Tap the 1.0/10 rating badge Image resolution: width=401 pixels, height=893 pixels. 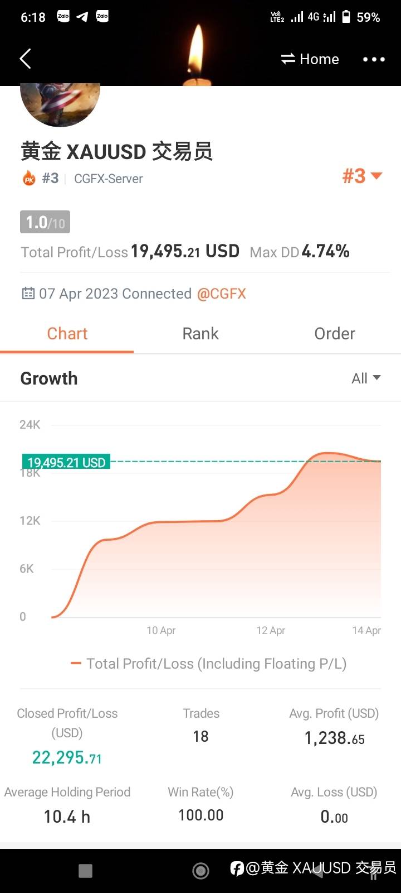tap(45, 223)
